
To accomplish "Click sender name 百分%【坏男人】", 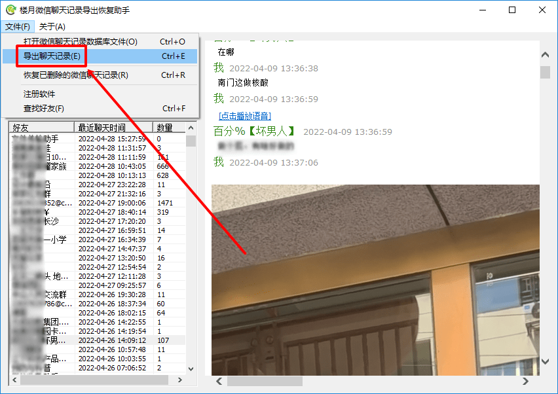I will 254,131.
